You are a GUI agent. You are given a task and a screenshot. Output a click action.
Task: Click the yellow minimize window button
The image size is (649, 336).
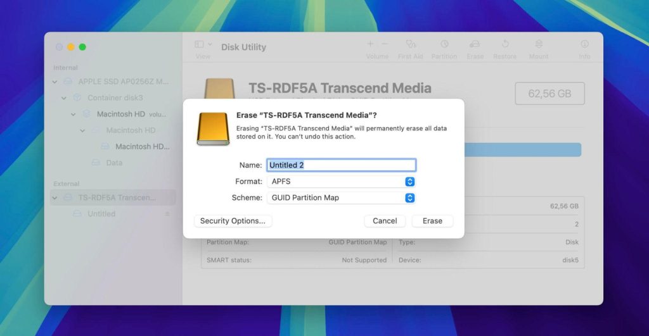(71, 47)
